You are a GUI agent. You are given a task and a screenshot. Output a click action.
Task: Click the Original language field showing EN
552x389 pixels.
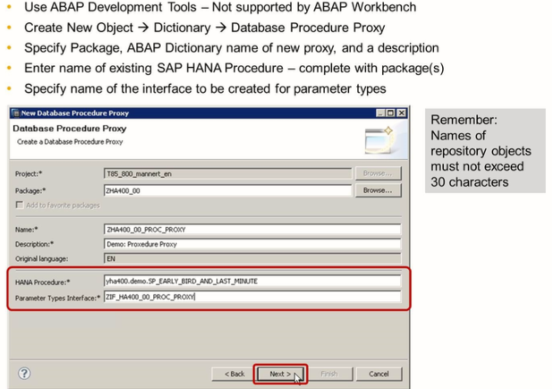(x=251, y=258)
